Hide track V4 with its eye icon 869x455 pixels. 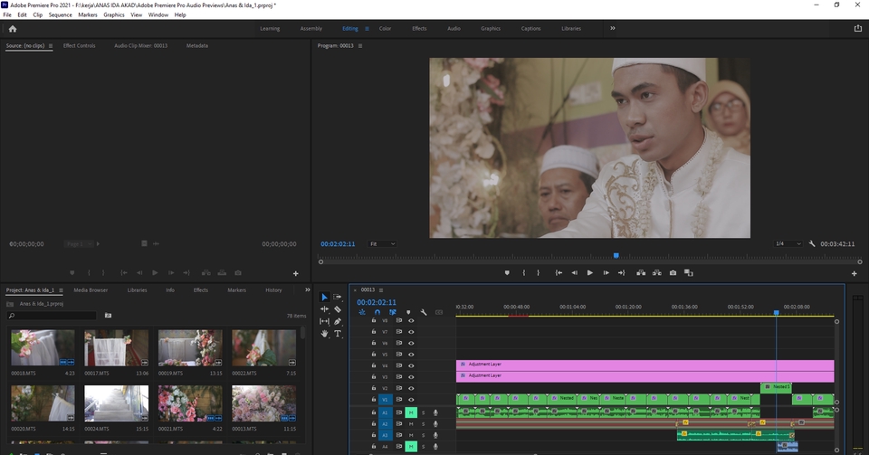(411, 365)
